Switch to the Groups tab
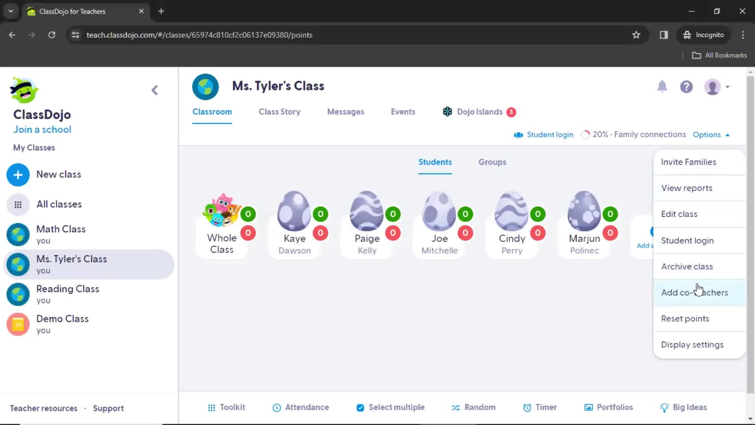The width and height of the screenshot is (755, 425). tap(492, 161)
